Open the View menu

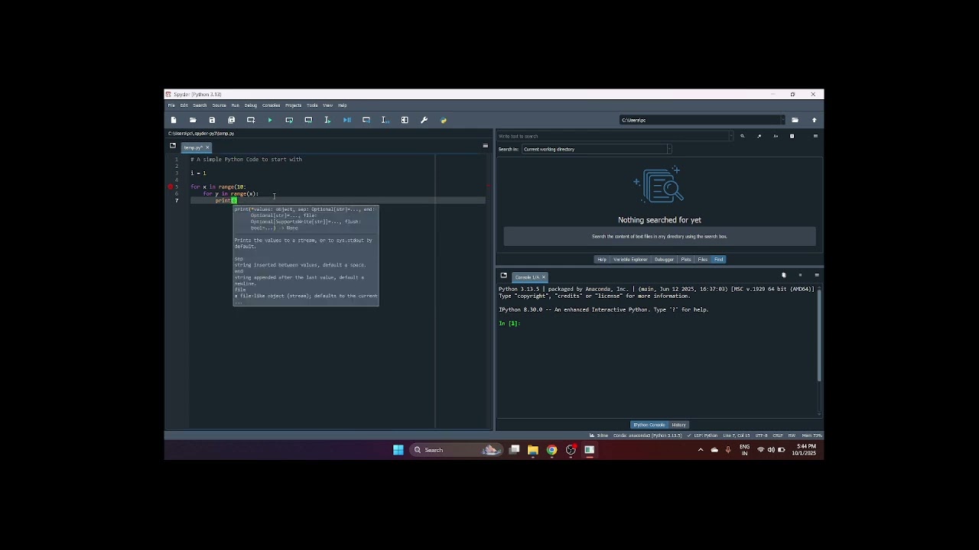point(327,105)
